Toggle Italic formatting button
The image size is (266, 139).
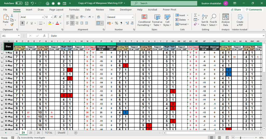[x=28, y=23]
